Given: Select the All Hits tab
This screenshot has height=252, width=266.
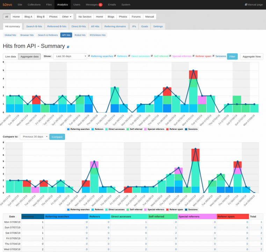Looking at the screenshot, I should [x=95, y=26].
